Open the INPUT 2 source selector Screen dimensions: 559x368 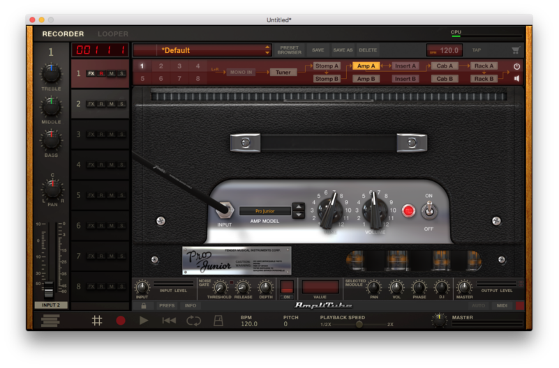[51, 305]
